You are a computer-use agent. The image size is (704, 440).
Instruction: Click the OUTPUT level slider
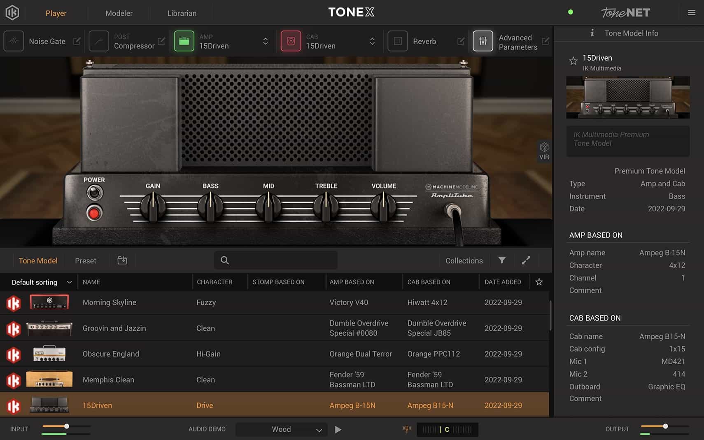[664, 426]
